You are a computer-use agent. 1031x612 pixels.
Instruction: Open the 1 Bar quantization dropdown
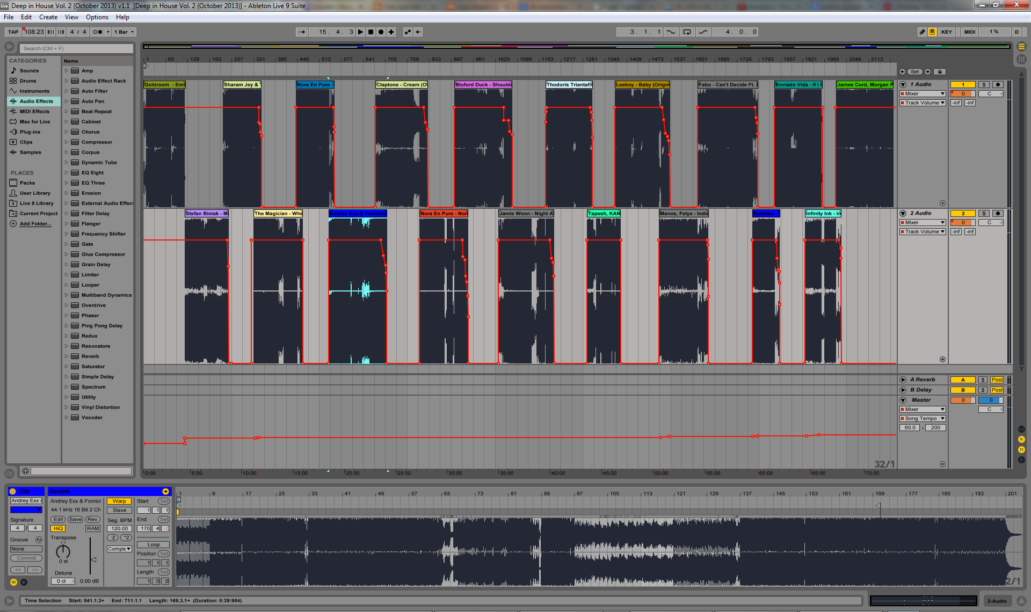pos(124,32)
